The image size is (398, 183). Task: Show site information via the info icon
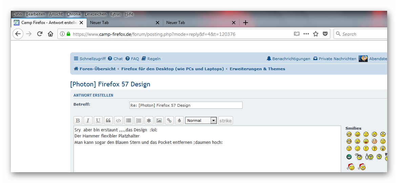pos(62,34)
